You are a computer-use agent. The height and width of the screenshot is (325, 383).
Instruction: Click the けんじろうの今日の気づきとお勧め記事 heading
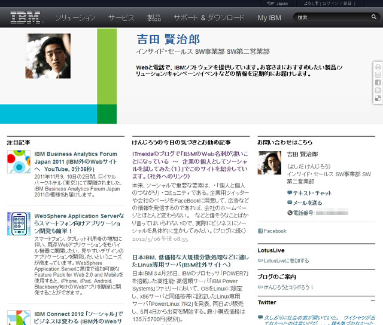[x=181, y=142]
